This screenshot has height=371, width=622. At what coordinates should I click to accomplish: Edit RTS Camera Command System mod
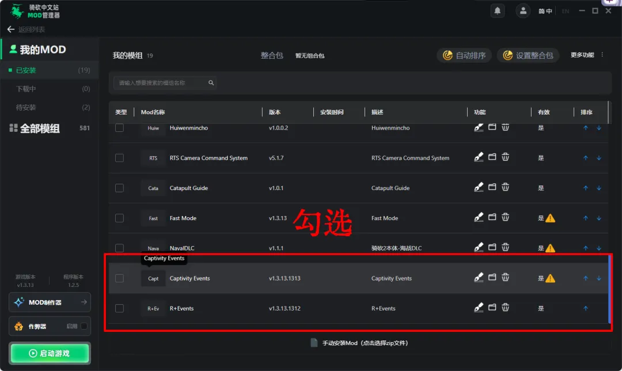point(479,157)
